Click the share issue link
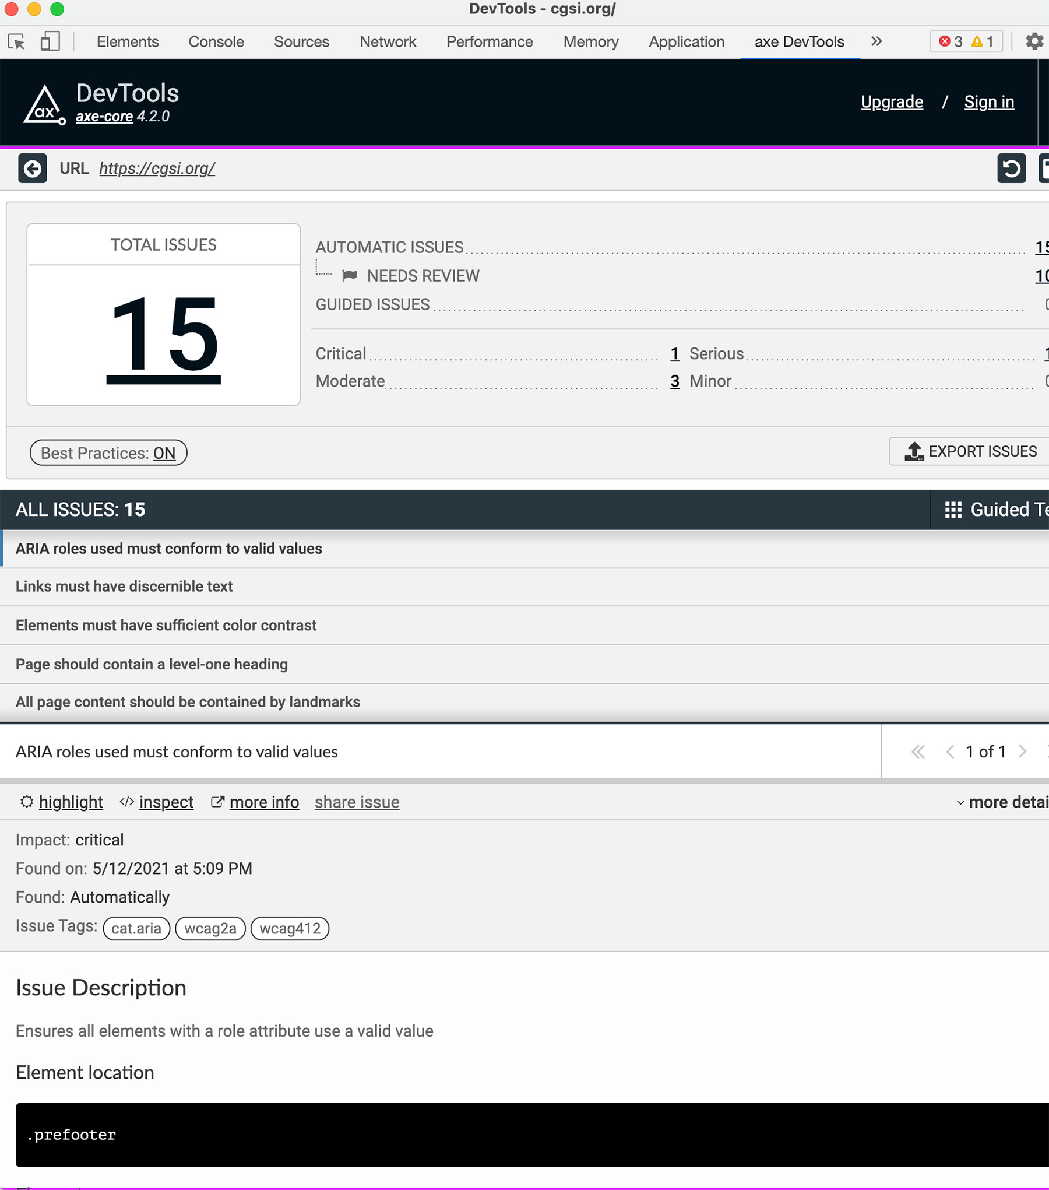The width and height of the screenshot is (1049, 1190). (x=357, y=802)
